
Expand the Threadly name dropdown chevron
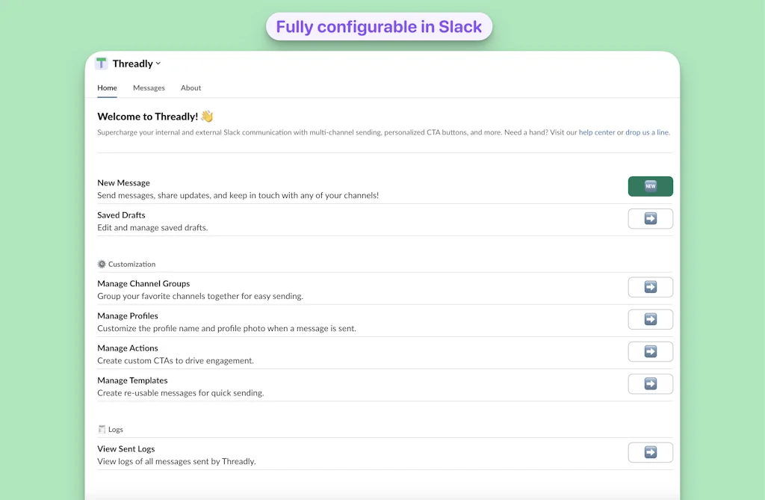coord(158,64)
